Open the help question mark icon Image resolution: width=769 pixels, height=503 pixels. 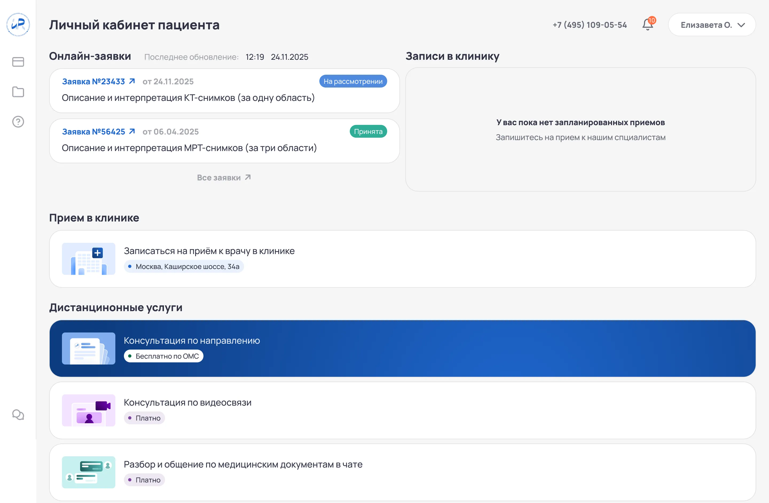coord(18,122)
